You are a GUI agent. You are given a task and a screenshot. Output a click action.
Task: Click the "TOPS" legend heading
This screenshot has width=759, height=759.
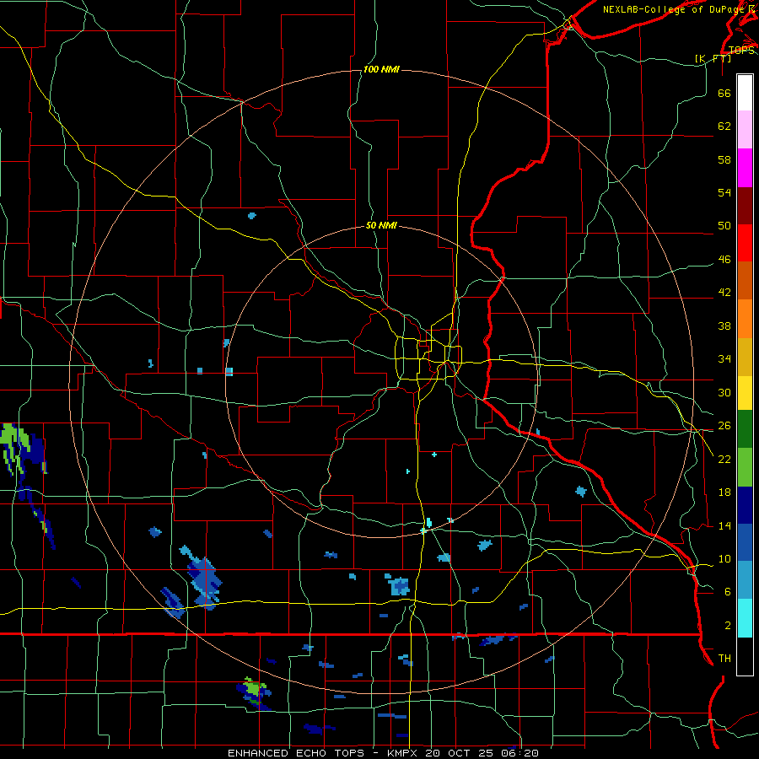(x=741, y=50)
